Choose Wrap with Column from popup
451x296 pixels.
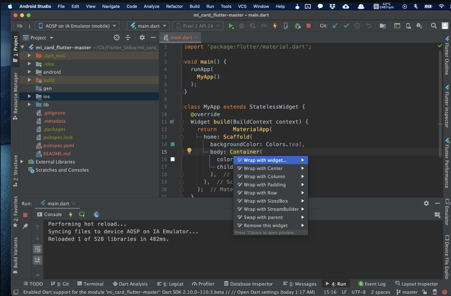[x=271, y=176]
